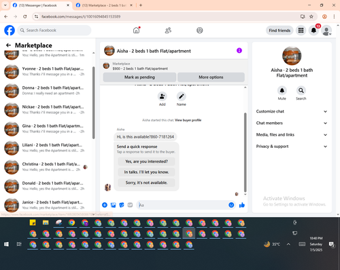Open Janice's apartment conversation
Image resolution: width=340 pixels, height=270 pixels.
[47, 205]
